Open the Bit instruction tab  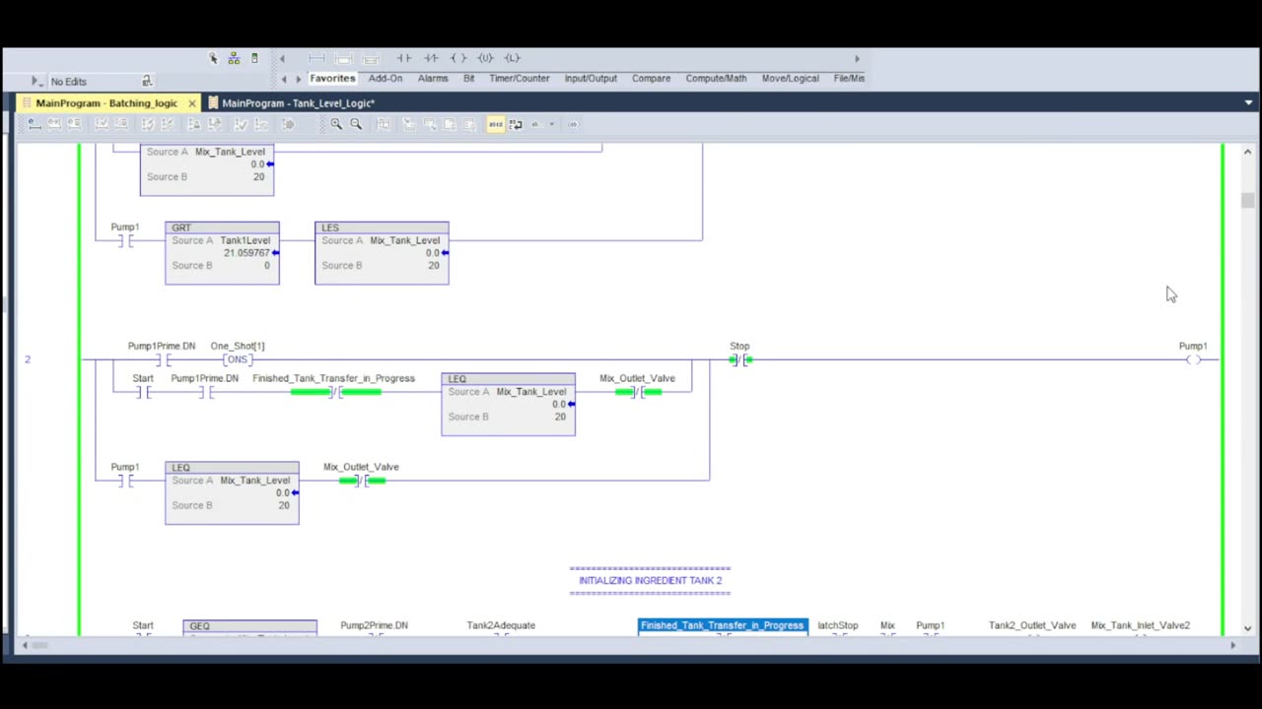coord(469,78)
